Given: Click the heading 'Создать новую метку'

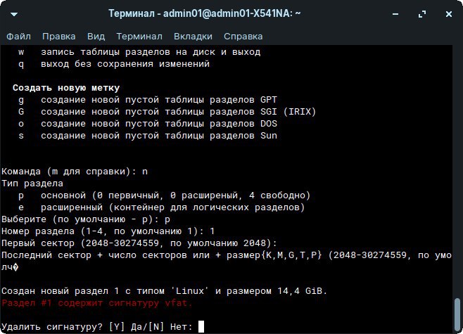Looking at the screenshot, I should coord(66,88).
